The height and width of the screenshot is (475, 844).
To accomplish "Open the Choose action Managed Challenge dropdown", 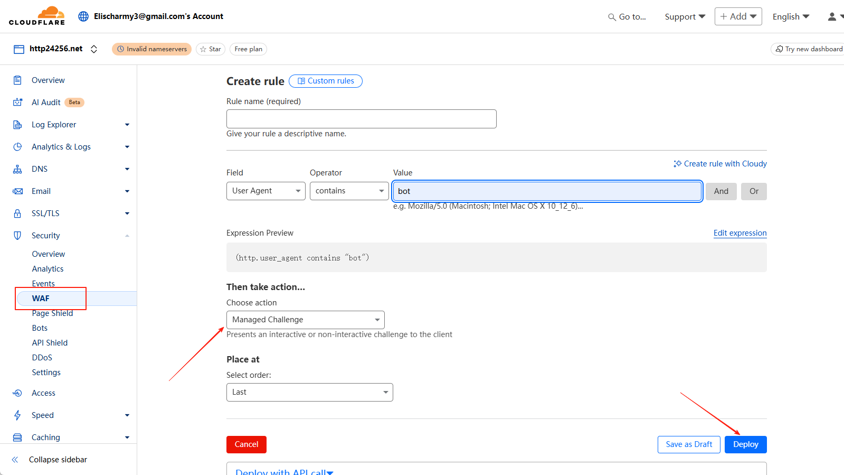I will (x=306, y=320).
